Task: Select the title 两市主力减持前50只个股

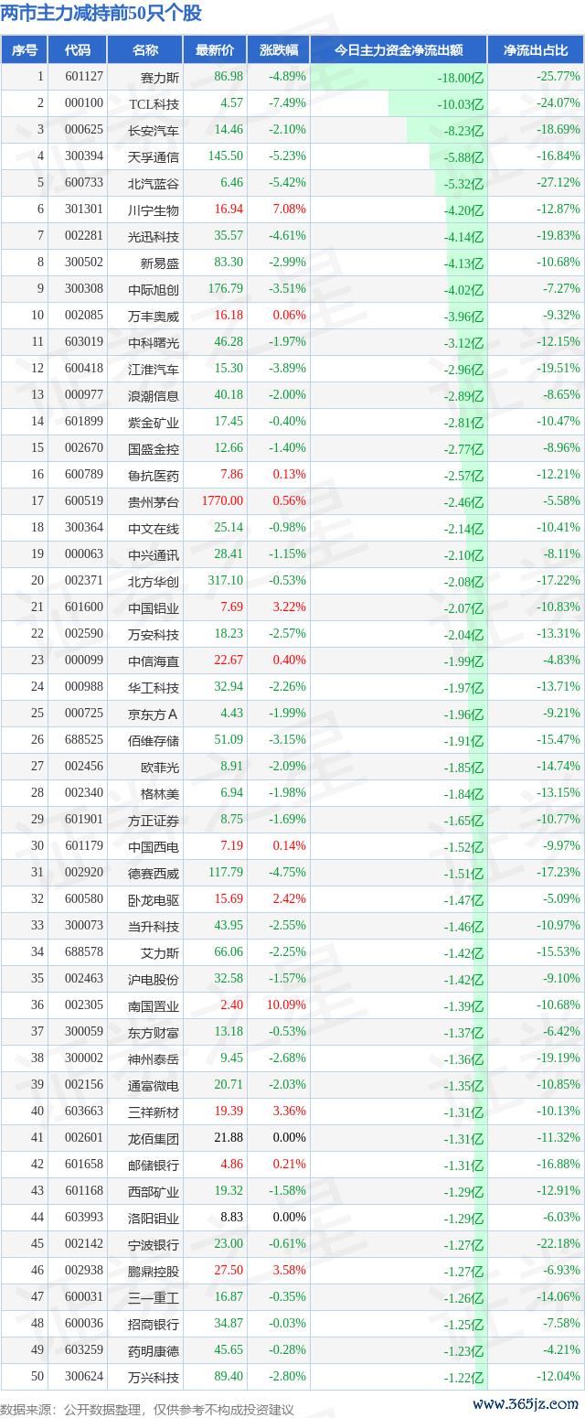Action: point(101,14)
